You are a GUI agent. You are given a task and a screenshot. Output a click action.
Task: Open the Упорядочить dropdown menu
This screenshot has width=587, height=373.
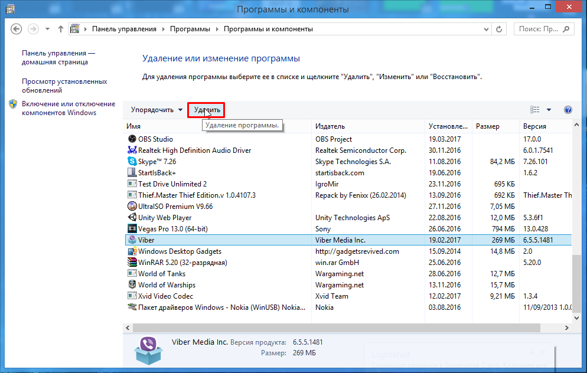pos(156,110)
